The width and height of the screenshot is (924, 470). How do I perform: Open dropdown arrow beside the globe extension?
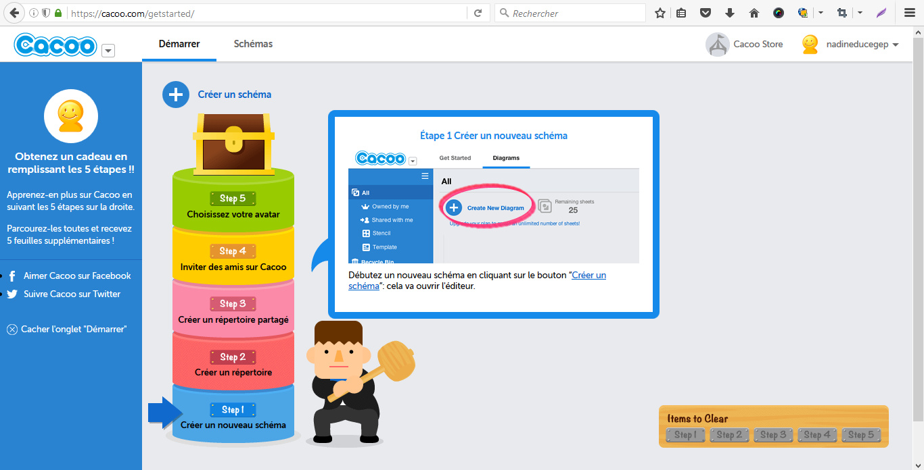821,13
